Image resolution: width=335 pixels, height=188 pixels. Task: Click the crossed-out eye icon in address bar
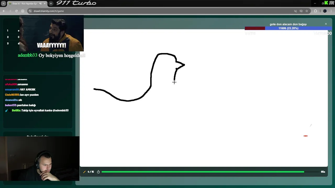(x=301, y=11)
